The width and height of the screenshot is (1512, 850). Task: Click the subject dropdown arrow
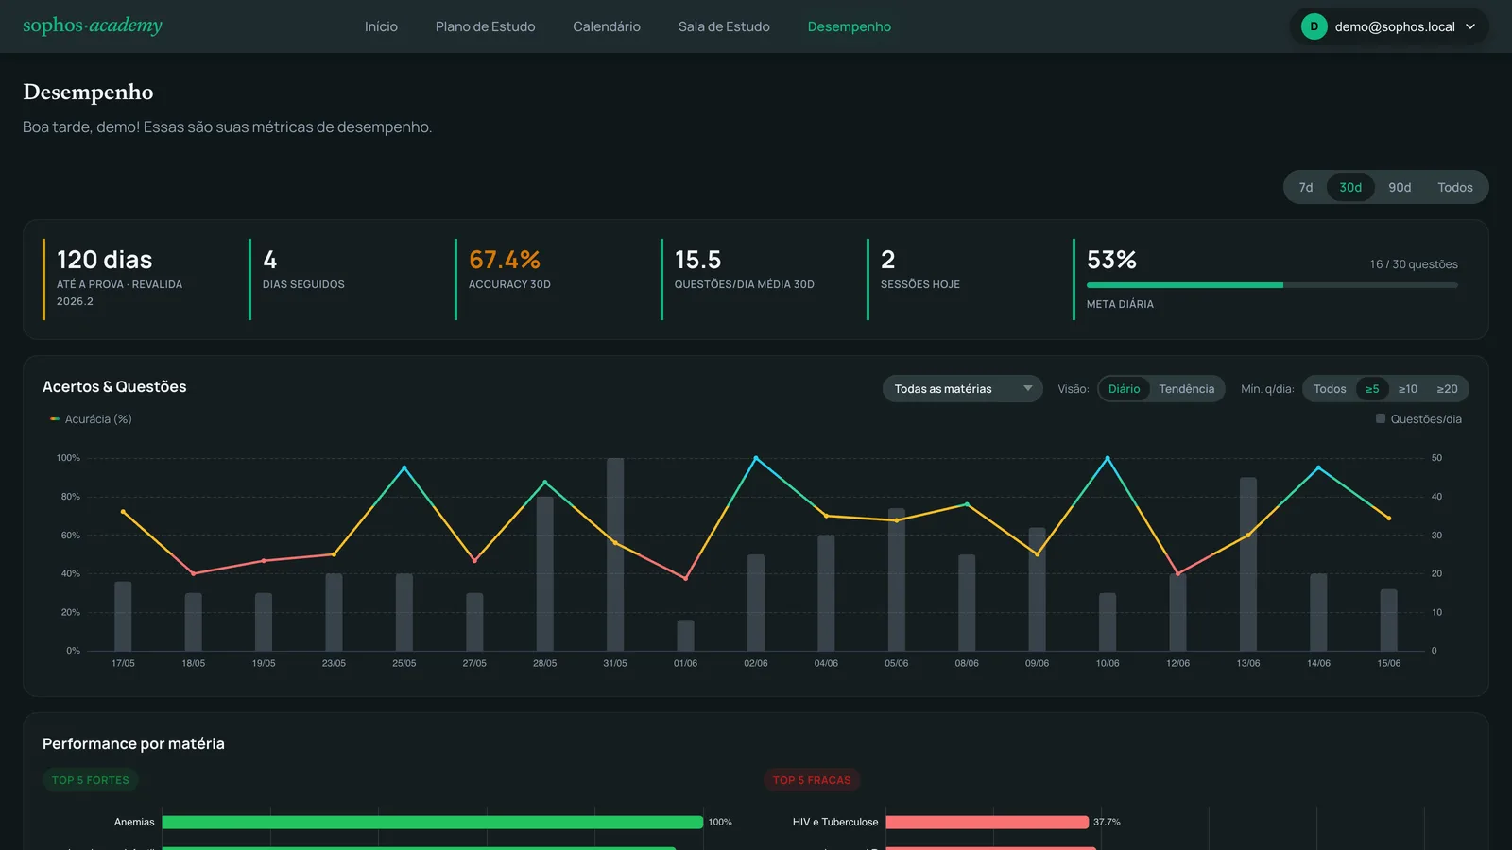coord(1027,389)
